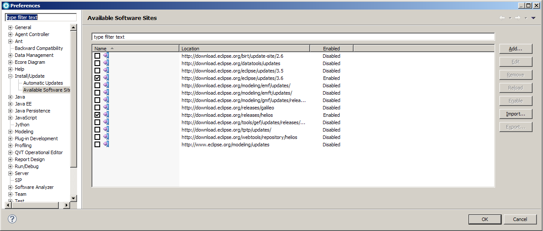Sort by the Name column header
Image resolution: width=543 pixels, height=231 pixels.
pos(135,48)
